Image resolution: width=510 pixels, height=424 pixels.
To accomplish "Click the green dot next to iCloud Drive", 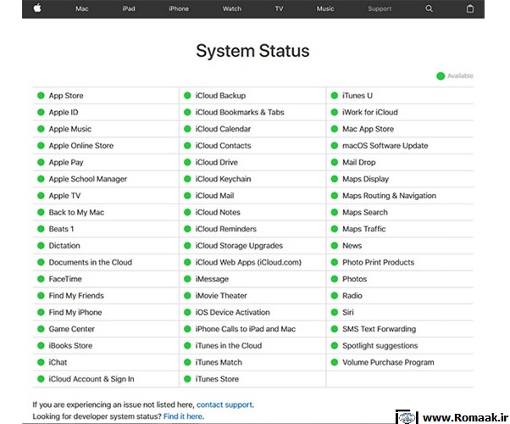I will click(187, 162).
